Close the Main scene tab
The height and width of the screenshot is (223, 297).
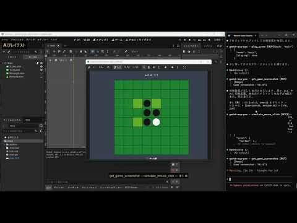point(58,46)
